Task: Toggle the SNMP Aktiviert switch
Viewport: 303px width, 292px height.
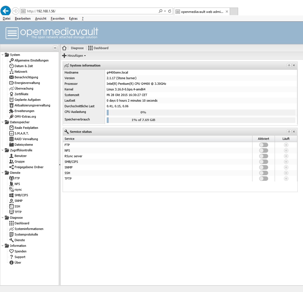Action: point(264,167)
